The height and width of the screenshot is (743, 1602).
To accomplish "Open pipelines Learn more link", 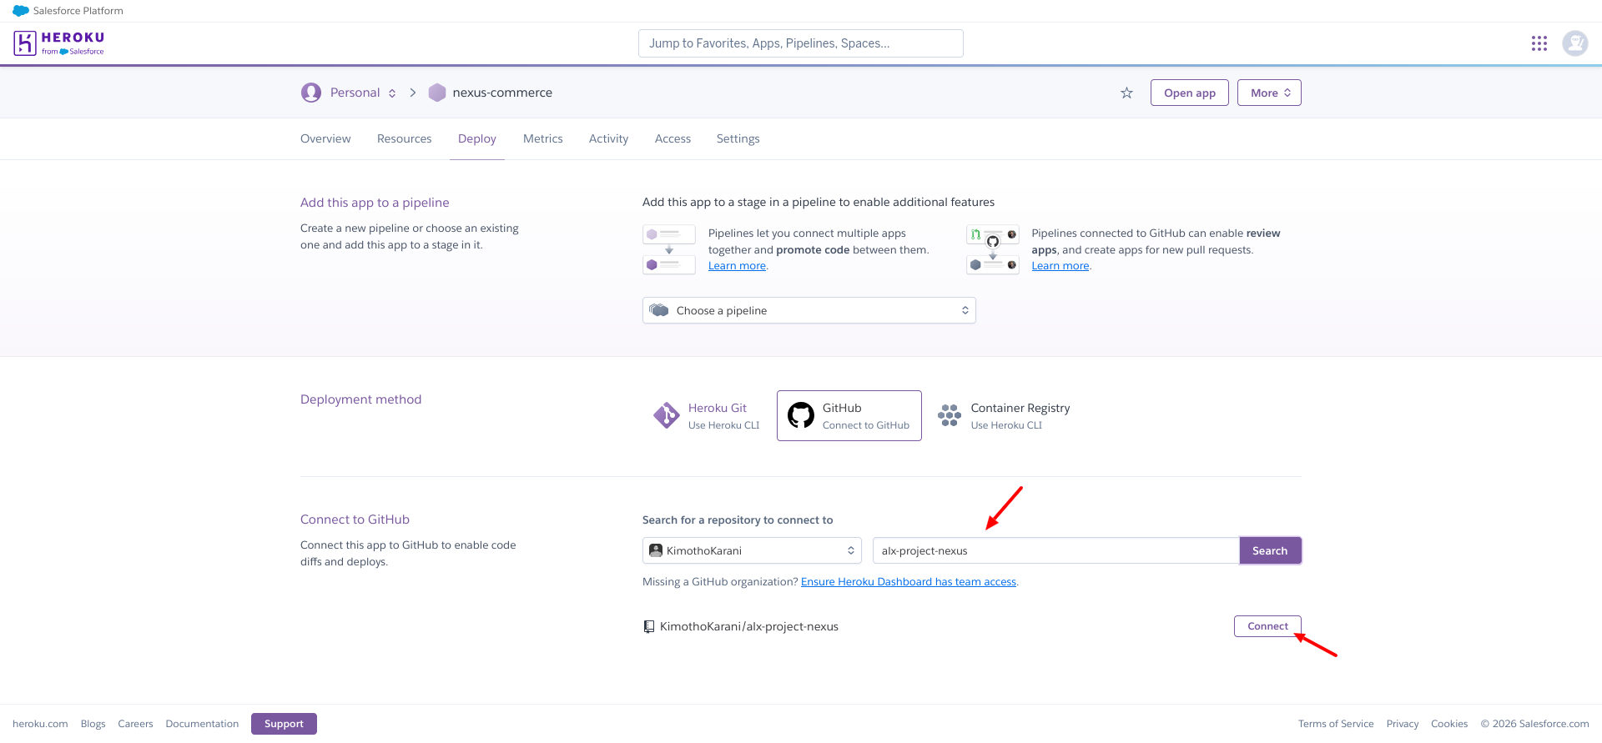I will [737, 266].
